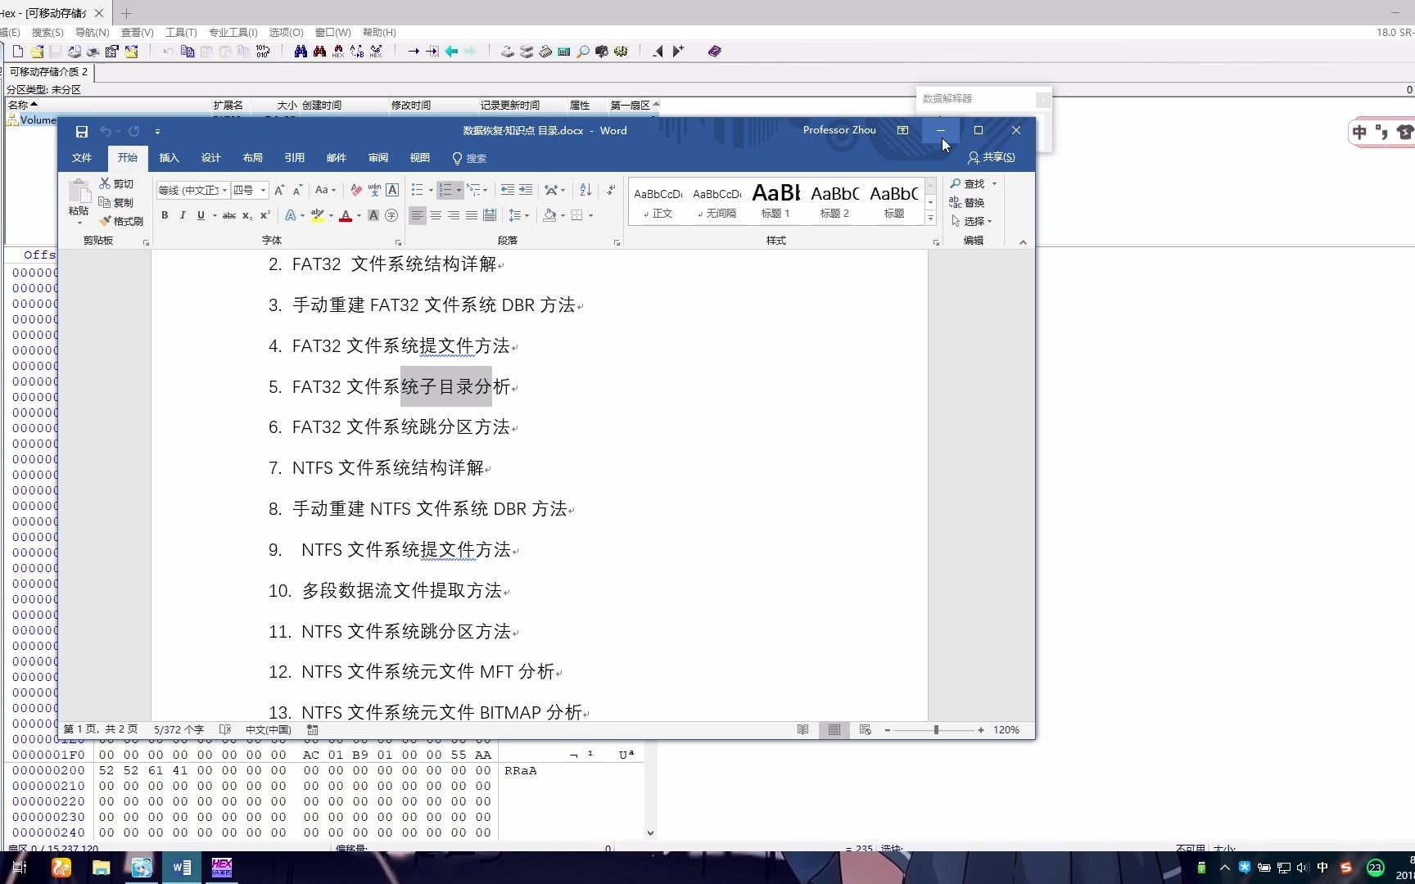Select the sort A-Z icon in paragraph group

[584, 190]
